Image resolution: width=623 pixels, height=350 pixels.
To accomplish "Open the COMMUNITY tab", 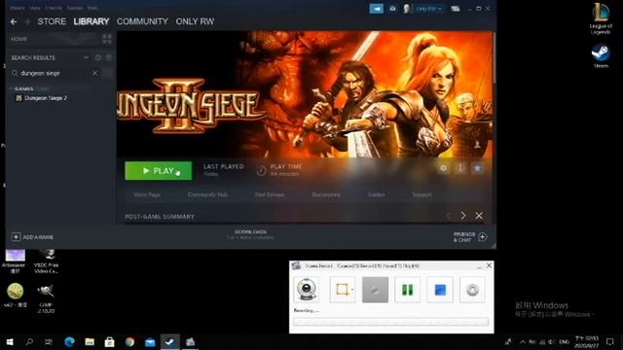I will [142, 21].
